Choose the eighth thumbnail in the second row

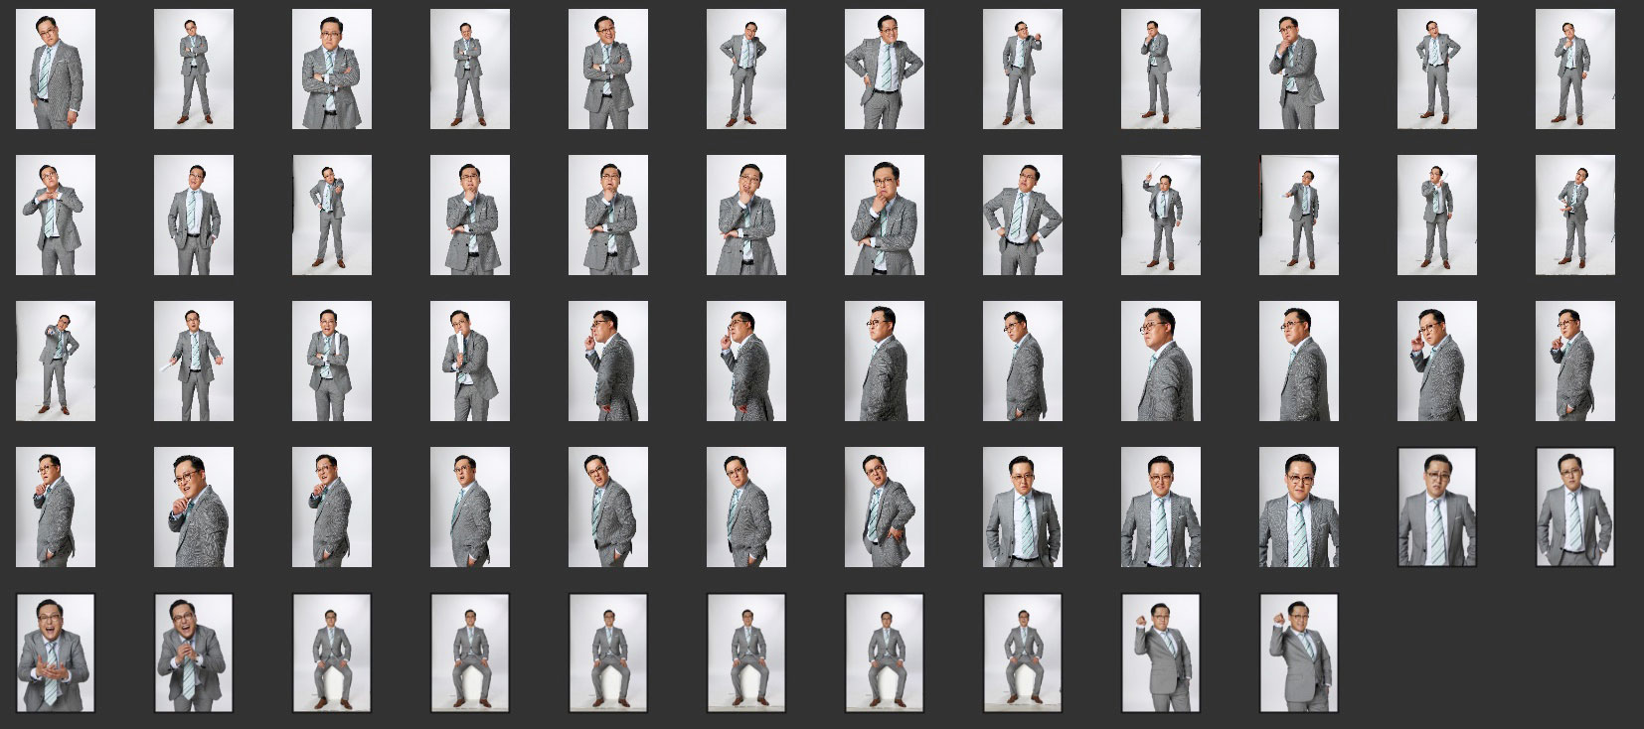[1023, 215]
